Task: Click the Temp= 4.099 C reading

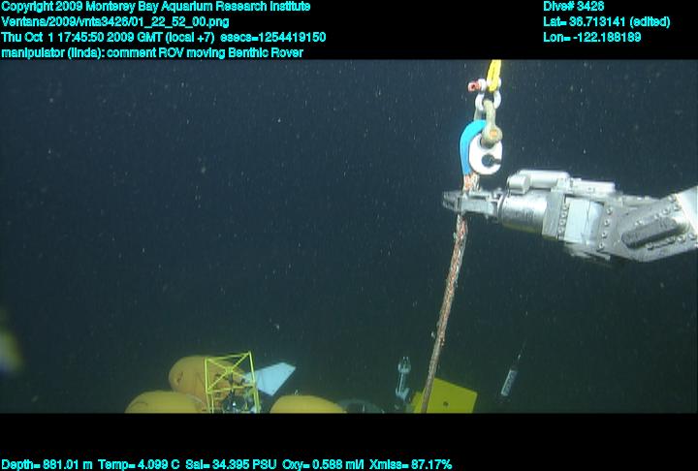Action: coord(139,465)
